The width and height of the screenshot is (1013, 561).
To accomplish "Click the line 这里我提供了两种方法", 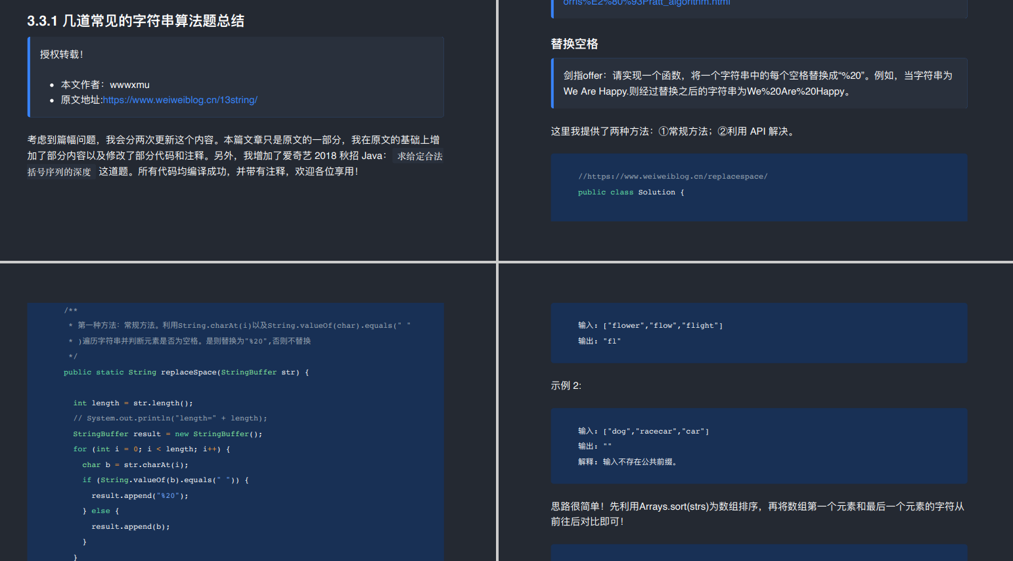I will pos(674,131).
